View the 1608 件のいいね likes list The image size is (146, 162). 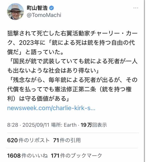pyautogui.click(x=27, y=156)
